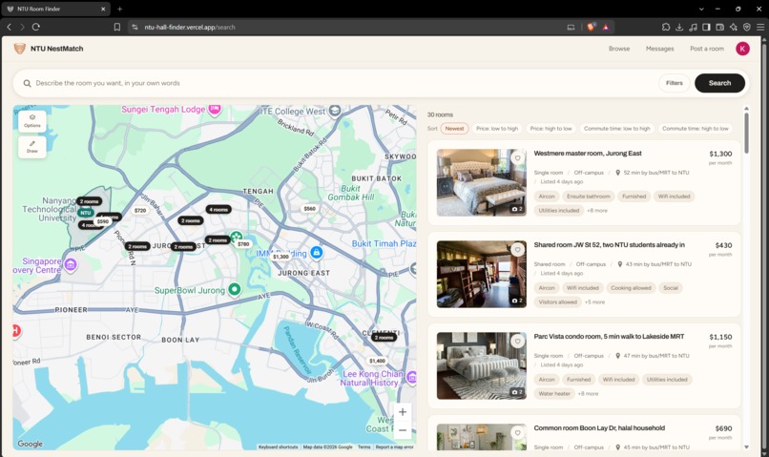Focus the room description search field

click(343, 83)
